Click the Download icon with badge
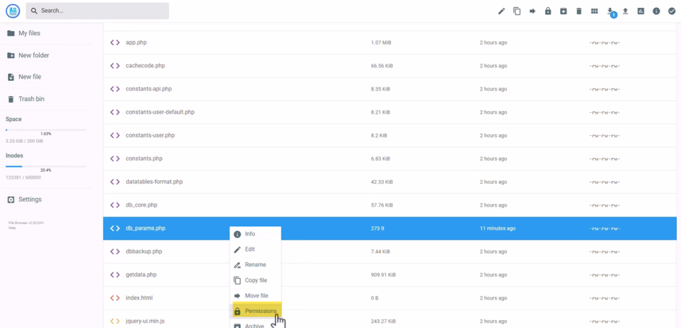Image resolution: width=681 pixels, height=328 pixels. [611, 11]
